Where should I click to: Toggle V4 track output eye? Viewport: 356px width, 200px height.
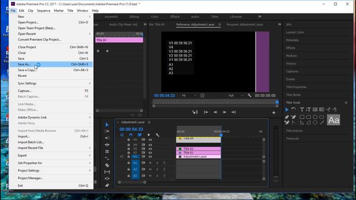(150, 144)
